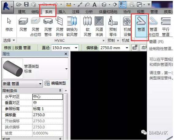Image resolution: width=174 pixels, height=140 pixels.
Task: Select the Aligned Dimension icon
Action: [x=80, y=5]
